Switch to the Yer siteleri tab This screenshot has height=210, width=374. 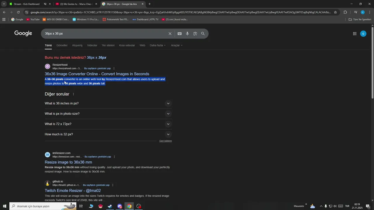tap(108, 45)
